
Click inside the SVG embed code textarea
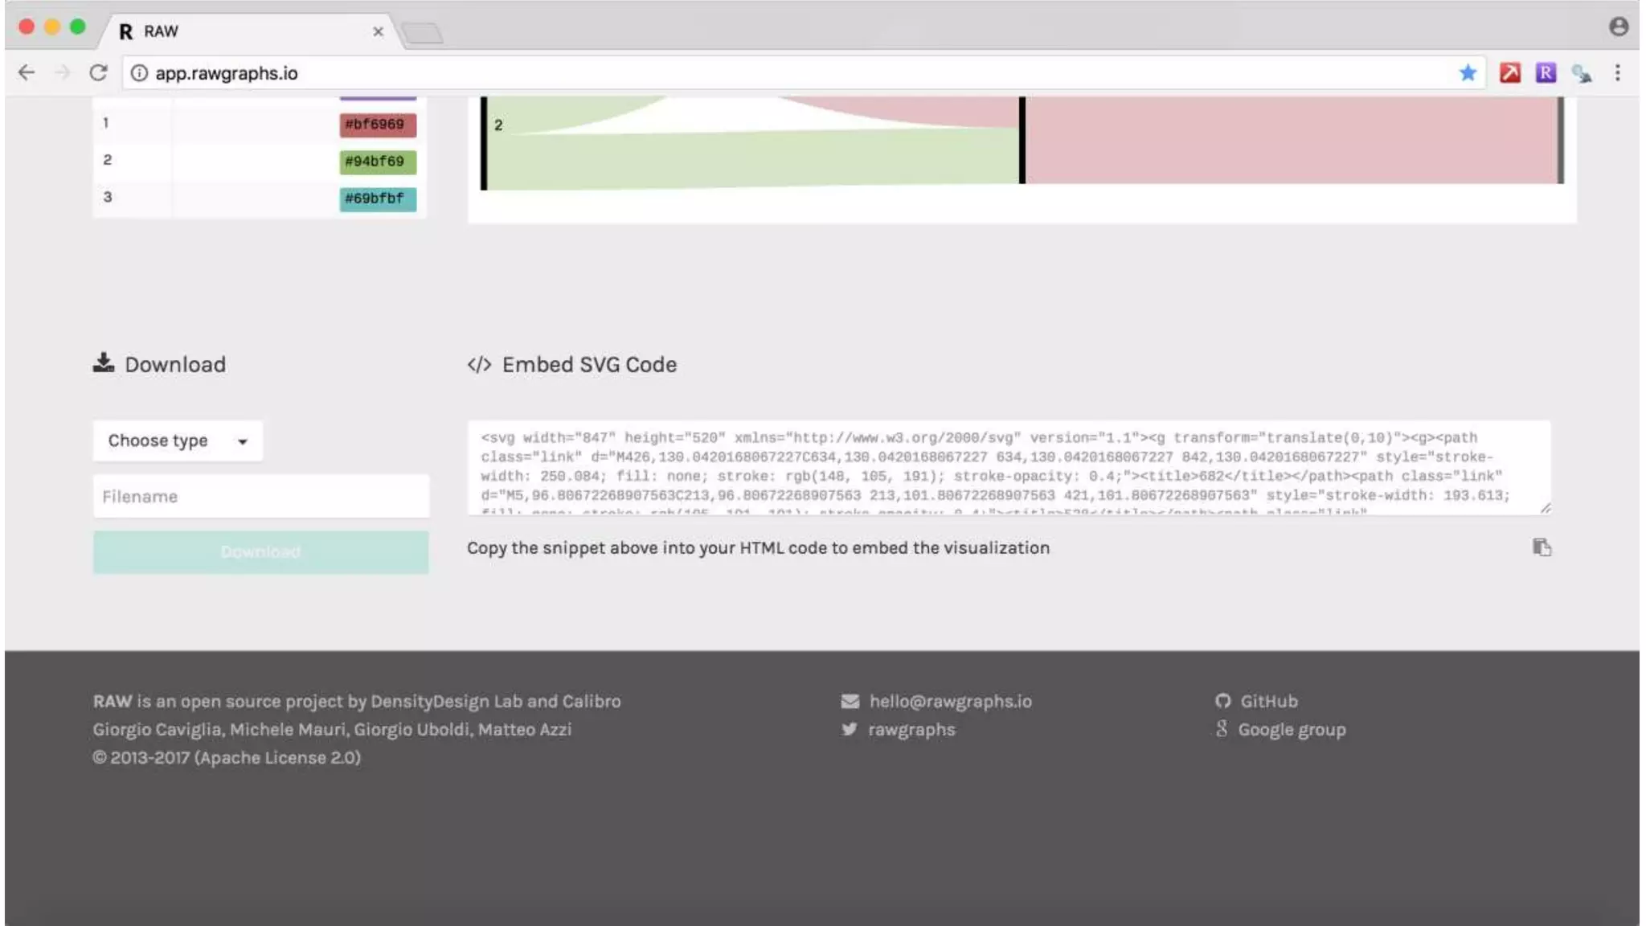1008,468
